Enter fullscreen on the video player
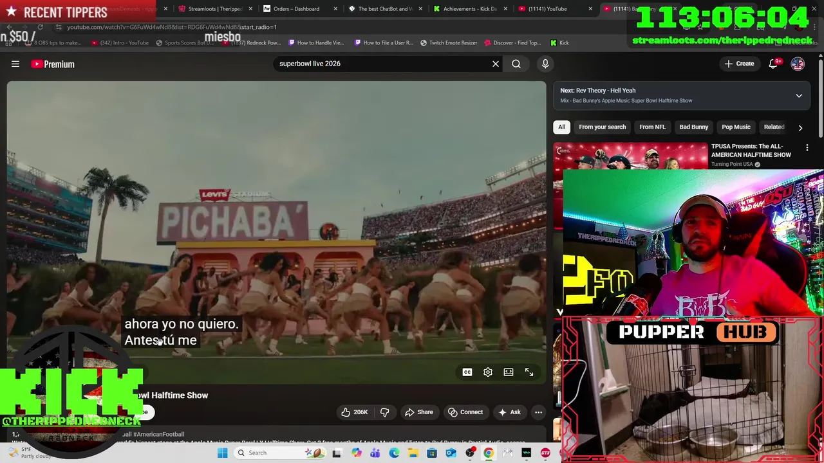Viewport: 824px width, 463px height. pos(529,372)
